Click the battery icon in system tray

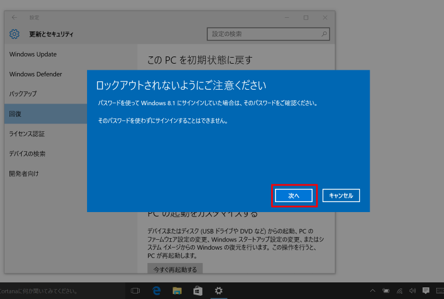coord(386,291)
